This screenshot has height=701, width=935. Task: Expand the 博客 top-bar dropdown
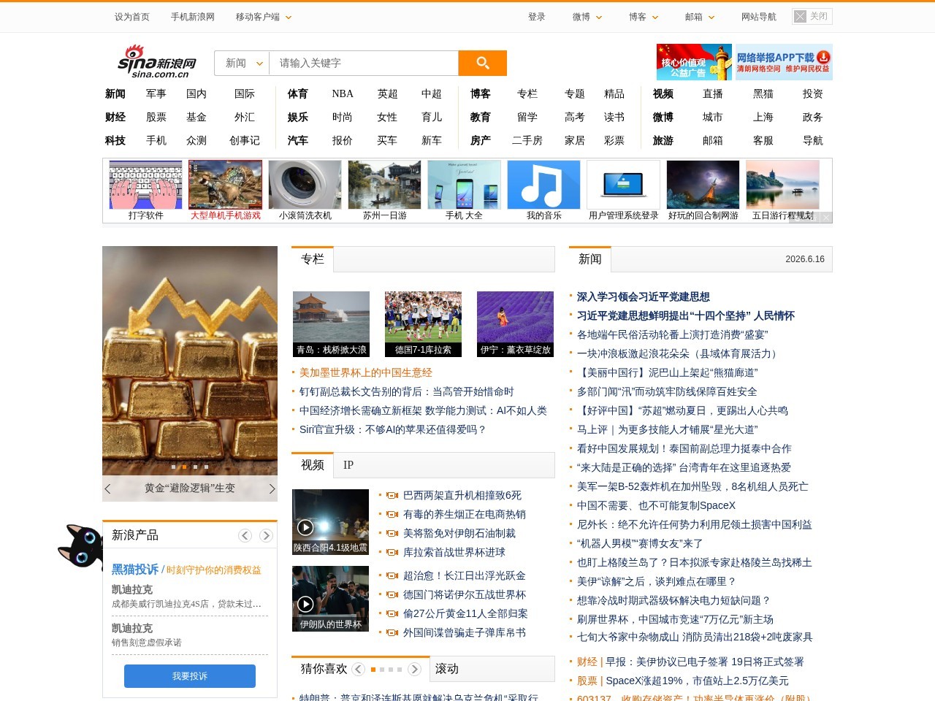(644, 17)
